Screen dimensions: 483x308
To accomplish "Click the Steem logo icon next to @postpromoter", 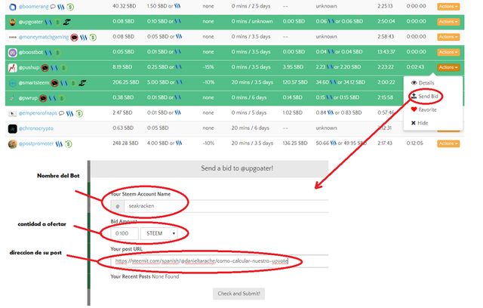I will click(x=59, y=144).
